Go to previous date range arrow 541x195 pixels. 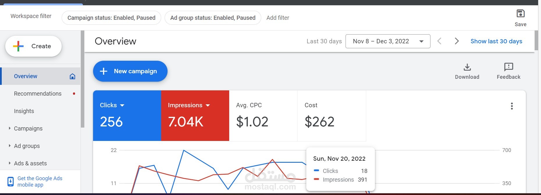[439, 41]
